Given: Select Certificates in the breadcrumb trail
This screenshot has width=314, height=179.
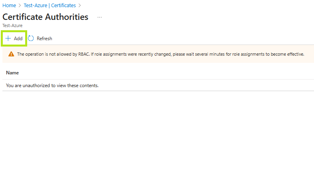Looking at the screenshot, I should point(64,6).
